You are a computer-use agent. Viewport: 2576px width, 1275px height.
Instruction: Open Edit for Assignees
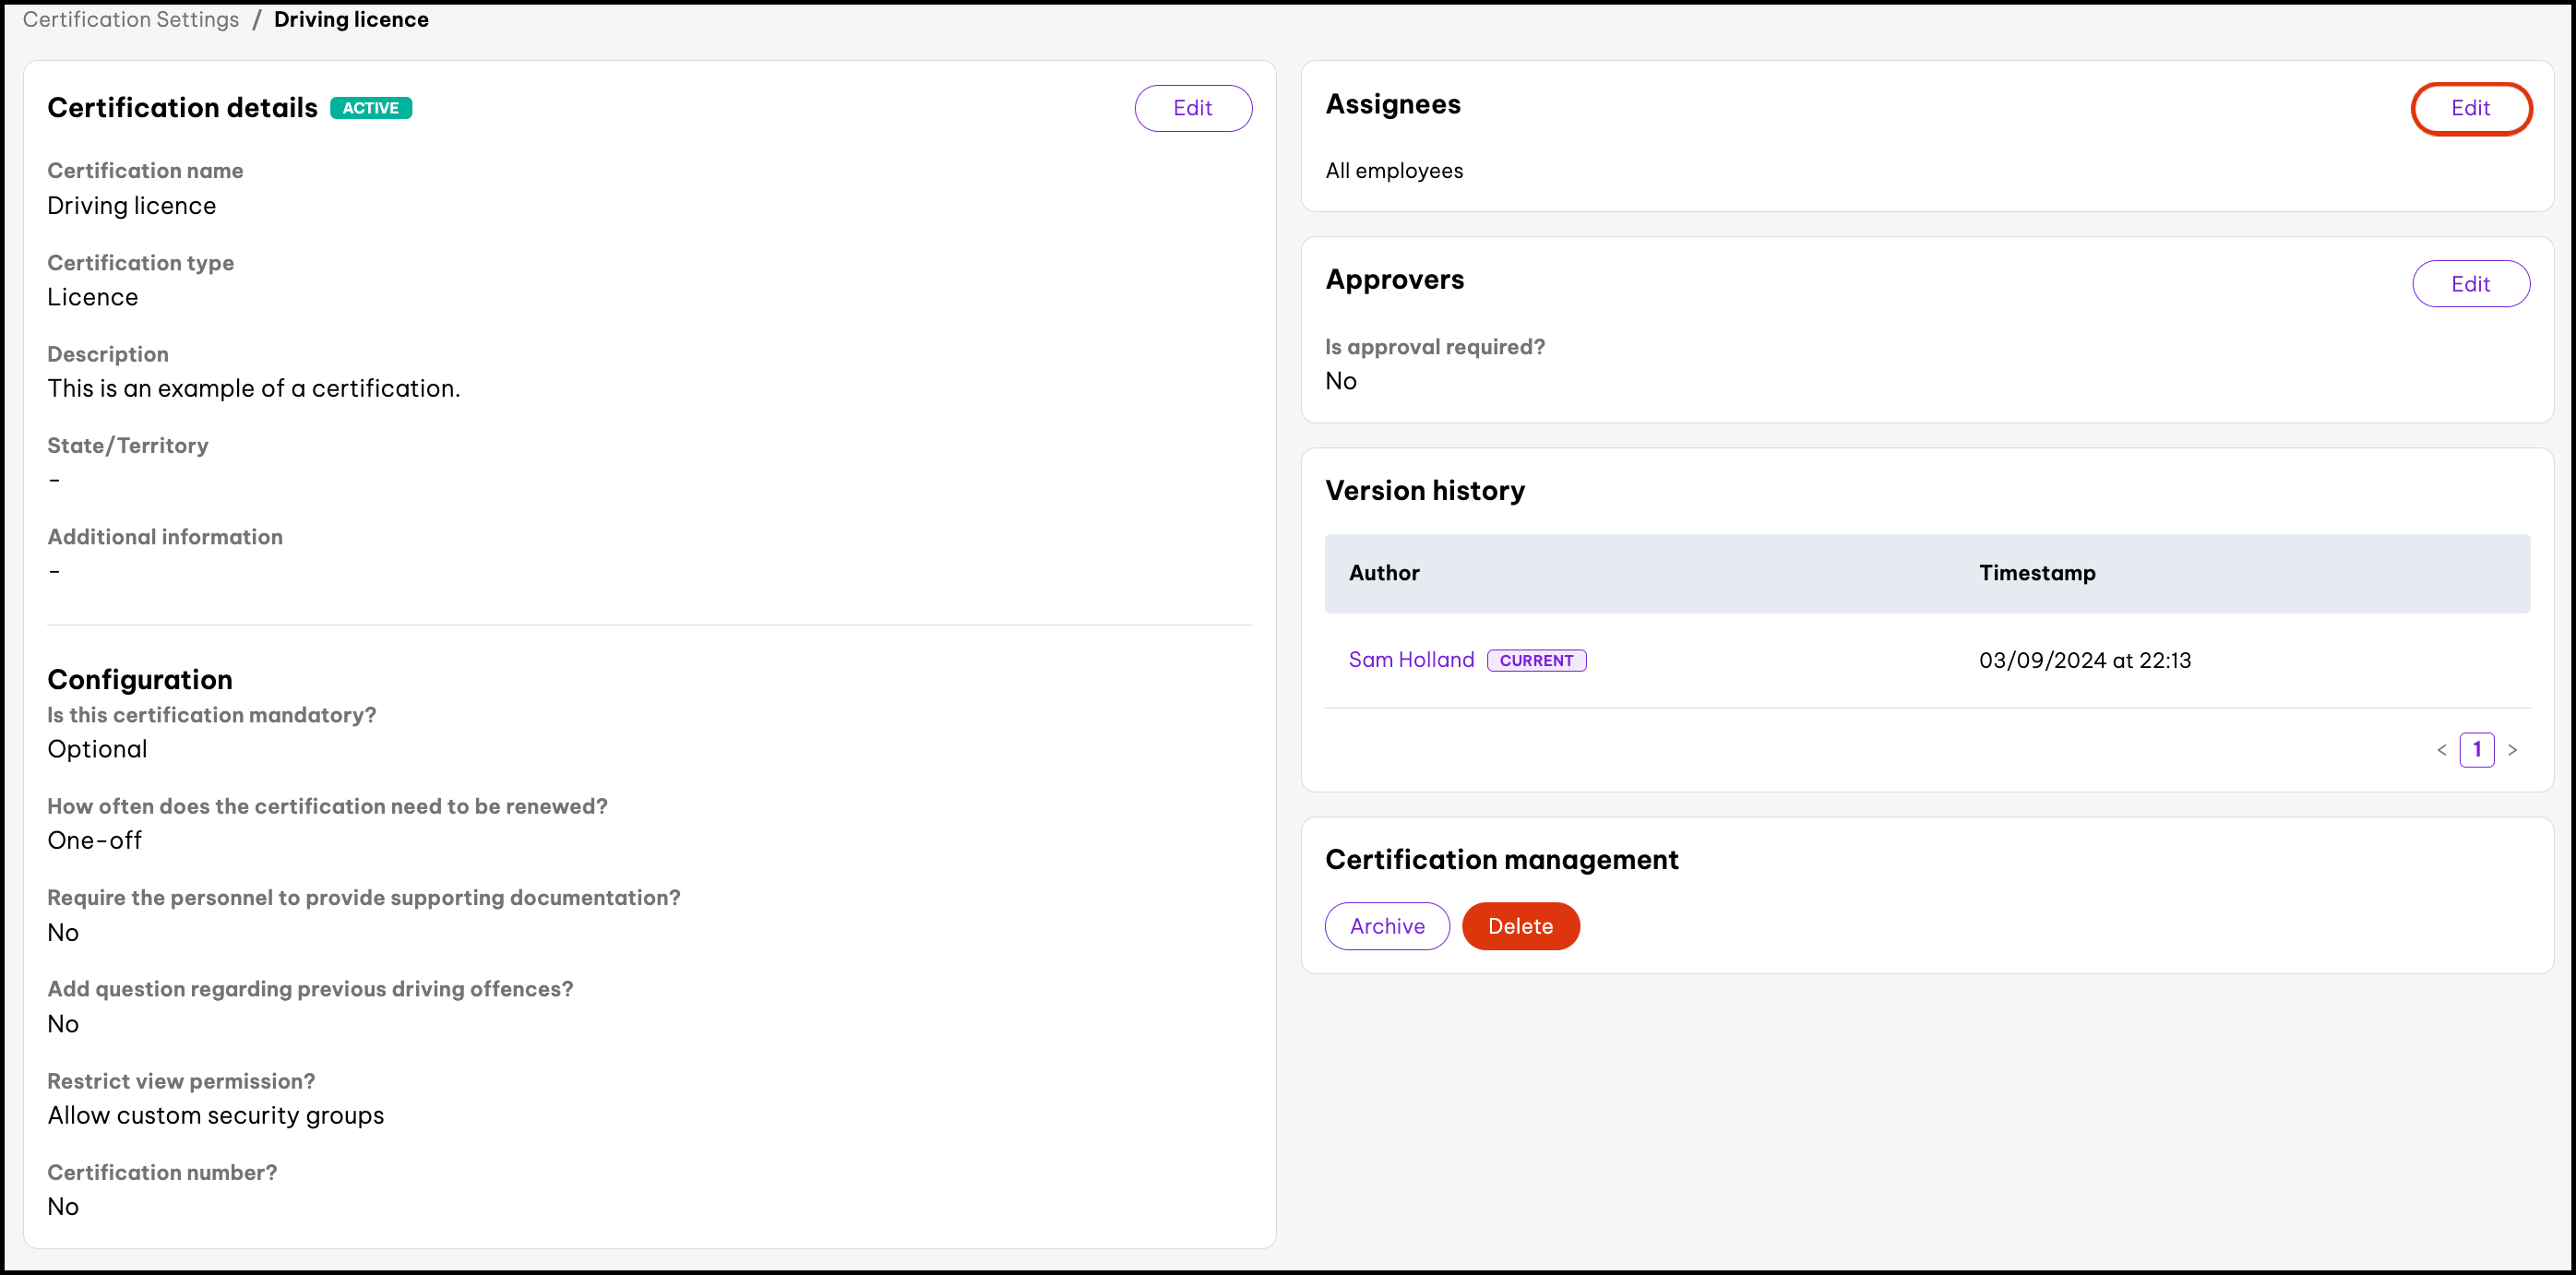coord(2469,108)
